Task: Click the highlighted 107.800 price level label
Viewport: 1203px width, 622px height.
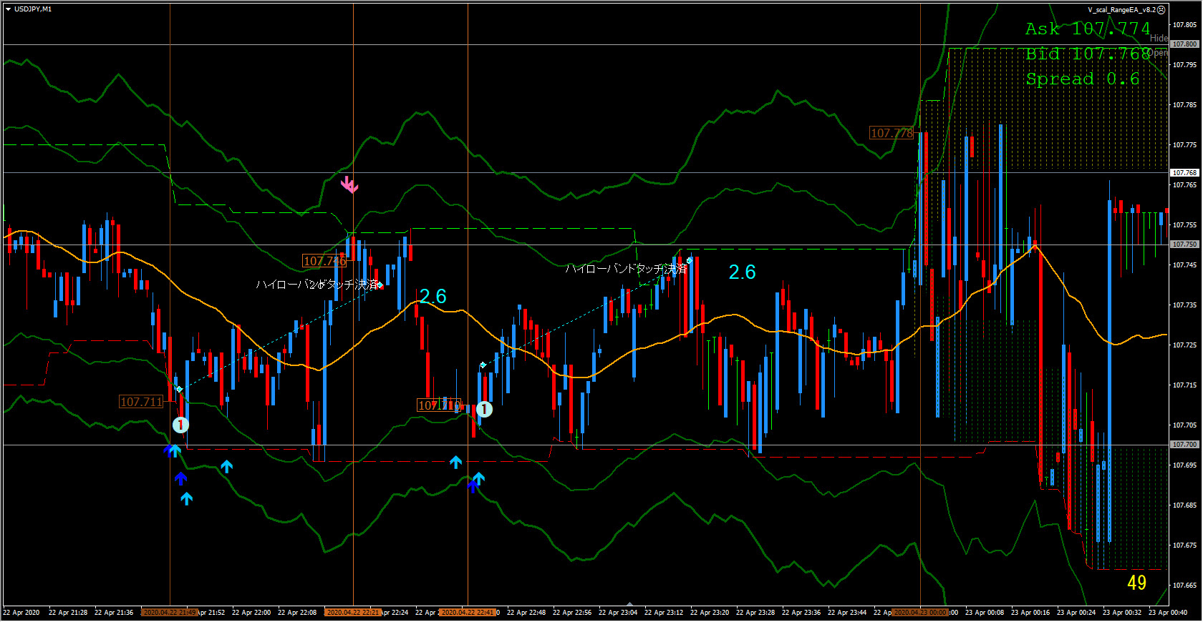Action: (x=1184, y=44)
